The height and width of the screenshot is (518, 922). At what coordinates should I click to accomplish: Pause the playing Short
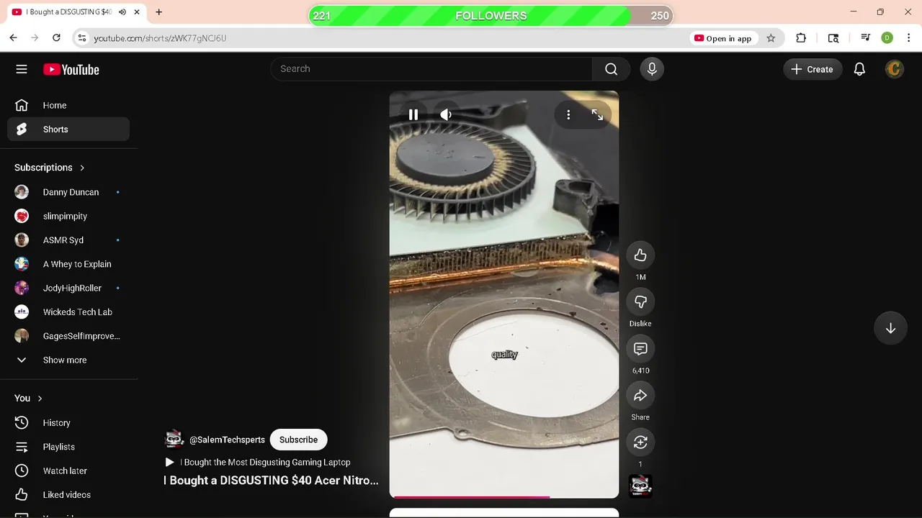pyautogui.click(x=413, y=114)
